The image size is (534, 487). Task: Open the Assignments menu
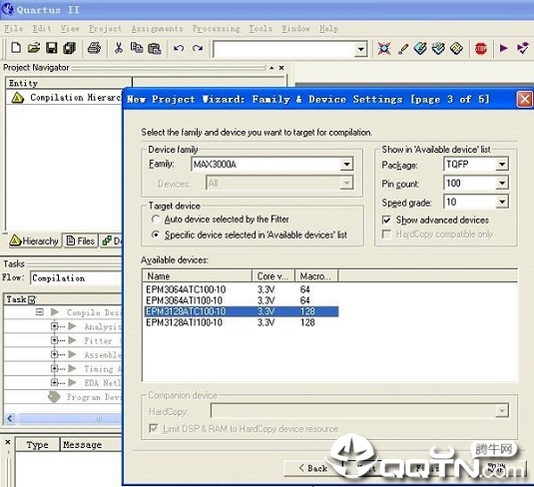[x=158, y=29]
